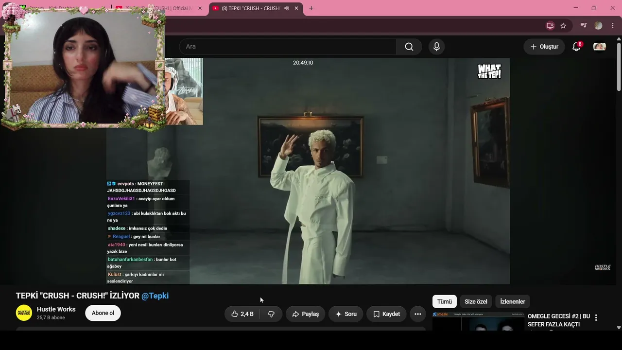Click the video title TEPKİ "CRUSH - CRUSH!" İZLİYOR
622x350 pixels.
78,296
